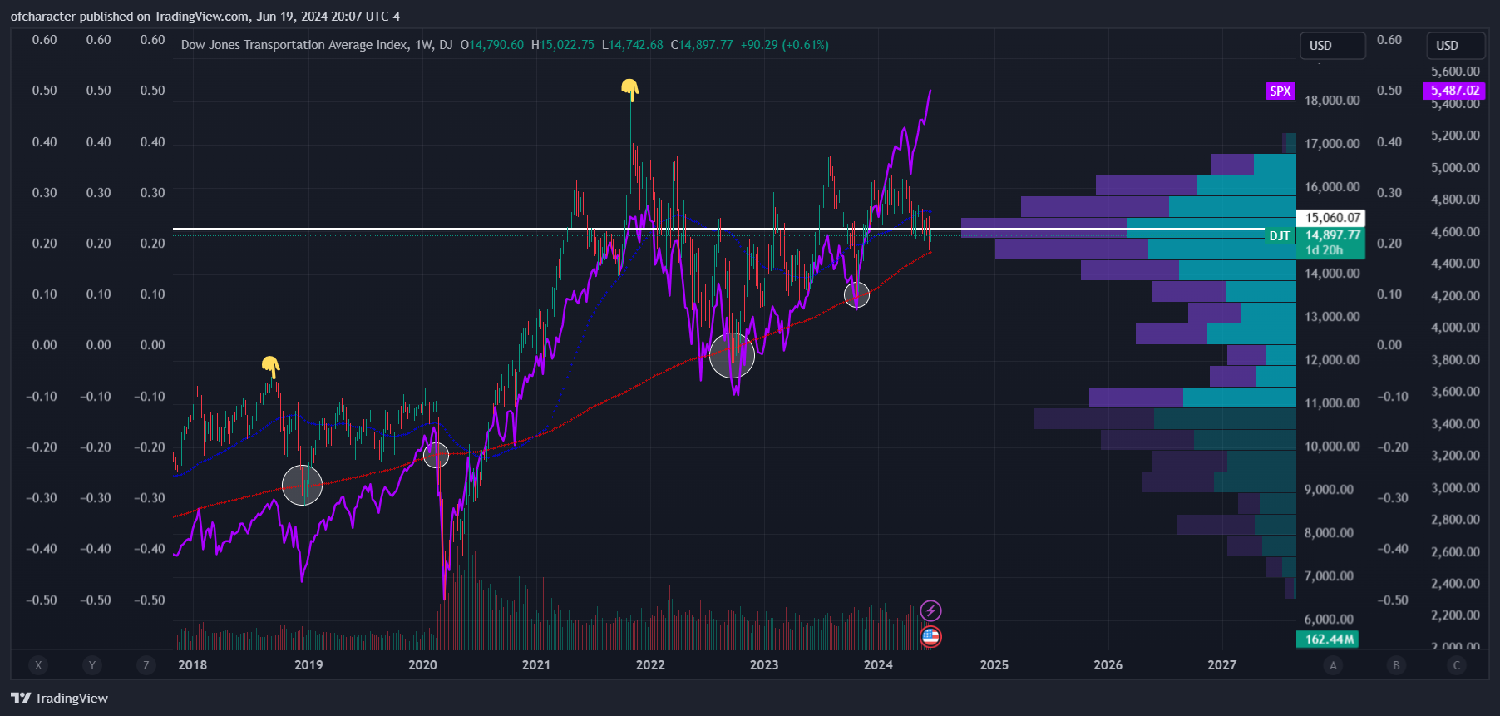
Task: Click the large circle marker drawn in late 2022
Action: pos(732,355)
